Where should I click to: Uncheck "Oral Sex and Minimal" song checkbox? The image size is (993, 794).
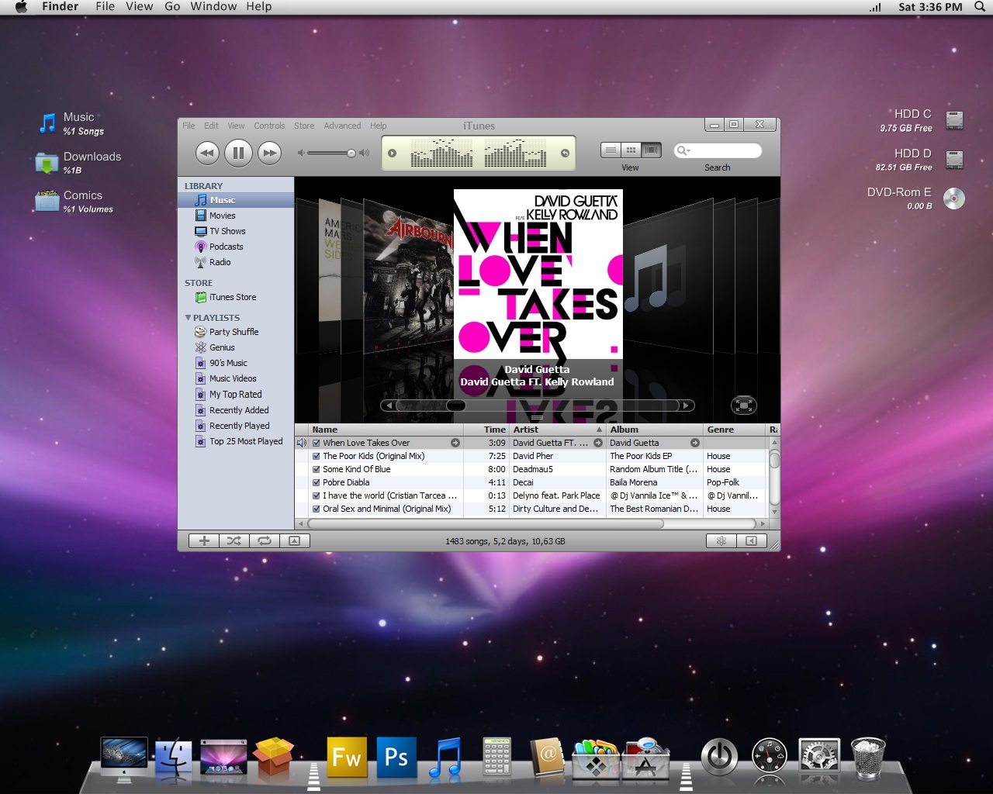tap(317, 509)
